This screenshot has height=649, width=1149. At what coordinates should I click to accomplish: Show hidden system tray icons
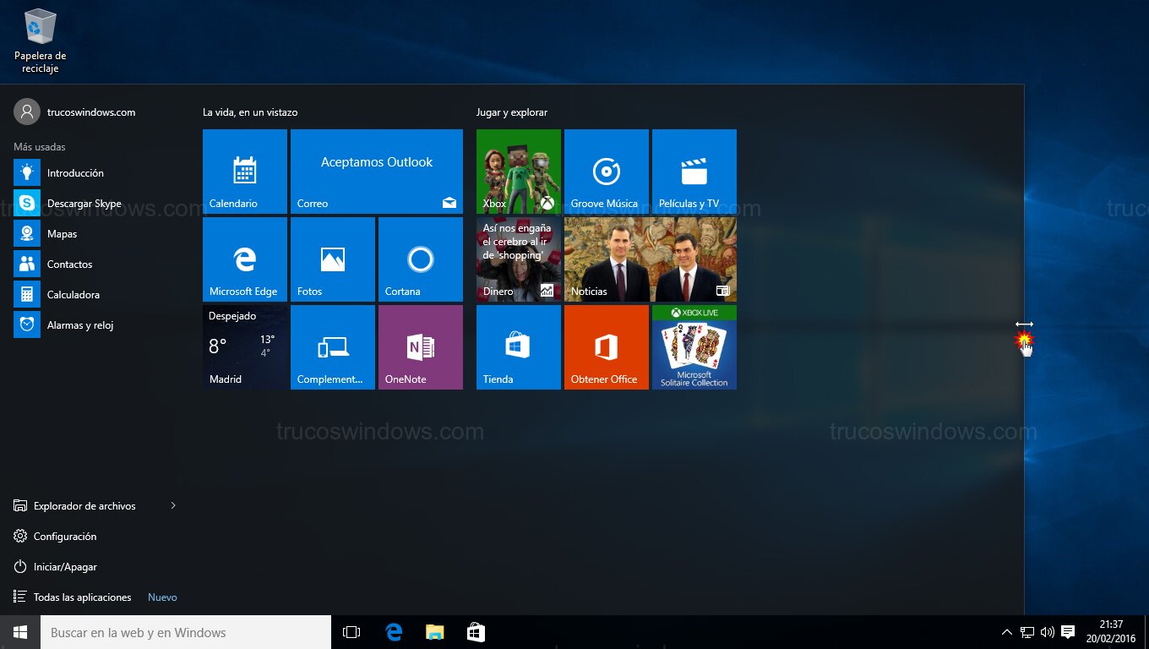1006,632
